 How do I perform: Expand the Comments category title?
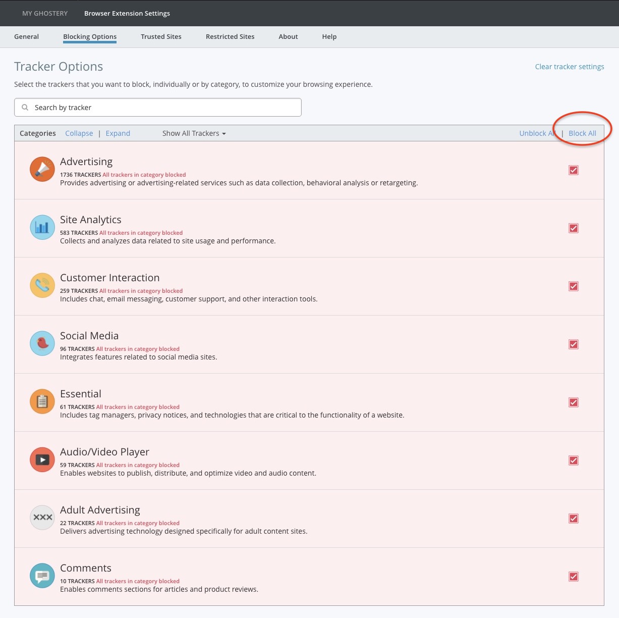coord(86,568)
